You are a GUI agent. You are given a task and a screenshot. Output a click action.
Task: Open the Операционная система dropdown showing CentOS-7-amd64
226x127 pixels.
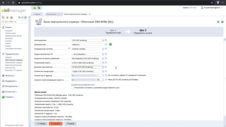point(87,49)
